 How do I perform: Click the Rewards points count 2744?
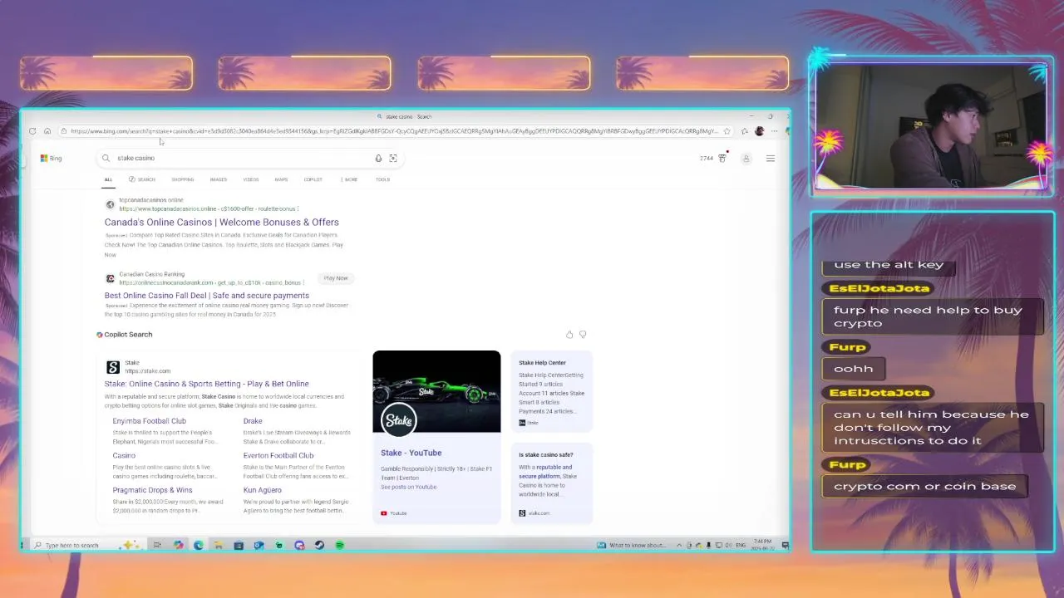coord(706,158)
